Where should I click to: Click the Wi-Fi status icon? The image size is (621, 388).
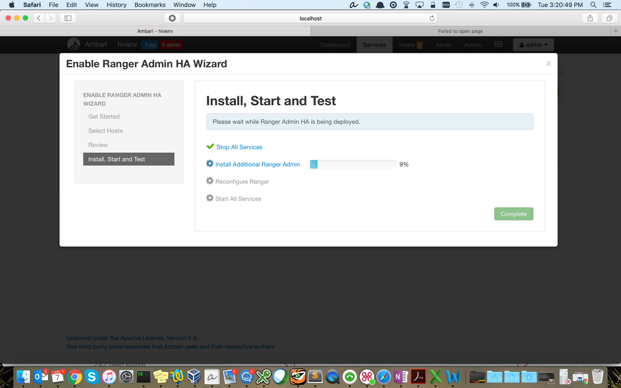pos(484,5)
